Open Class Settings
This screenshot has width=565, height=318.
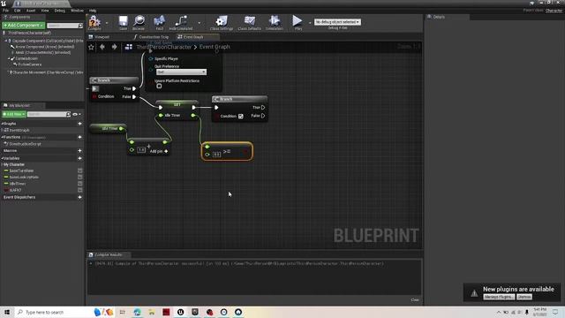coord(222,22)
